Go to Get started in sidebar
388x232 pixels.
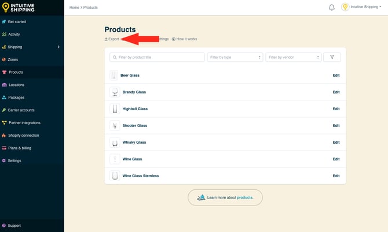17,22
